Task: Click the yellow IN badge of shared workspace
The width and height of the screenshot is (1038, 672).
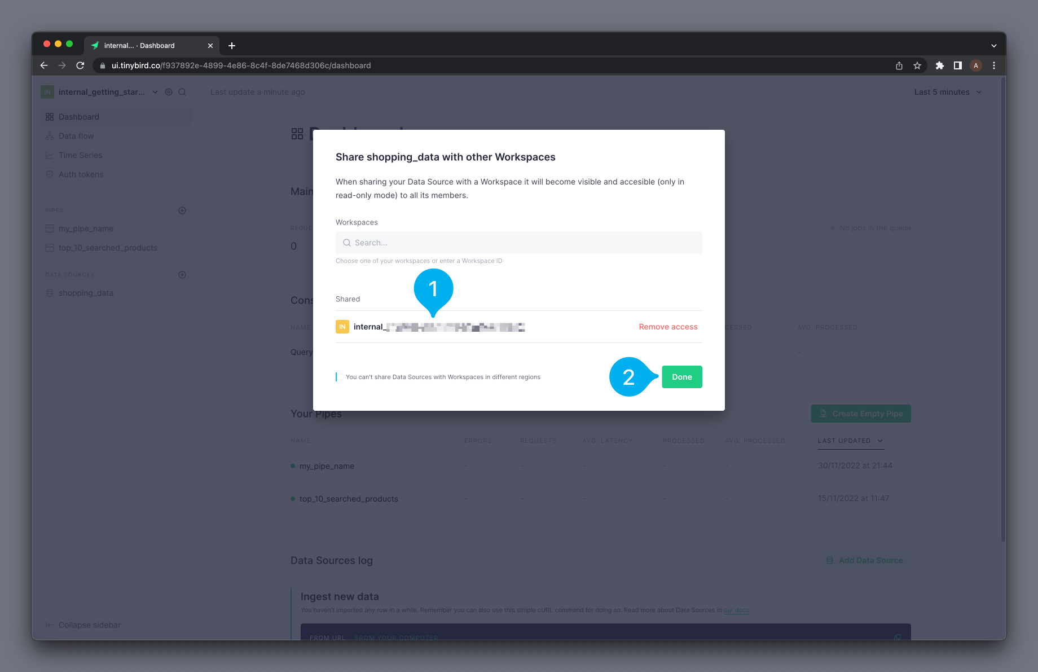Action: pyautogui.click(x=342, y=327)
